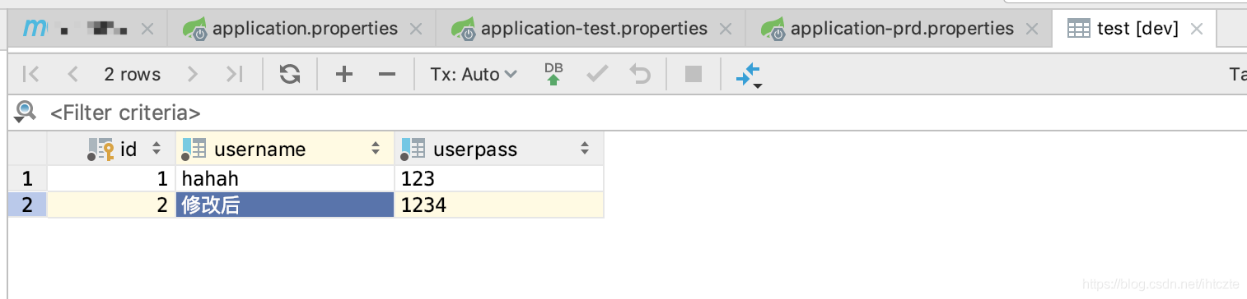Add a new row with plus icon
Screen dimensions: 1247x299
(x=344, y=74)
